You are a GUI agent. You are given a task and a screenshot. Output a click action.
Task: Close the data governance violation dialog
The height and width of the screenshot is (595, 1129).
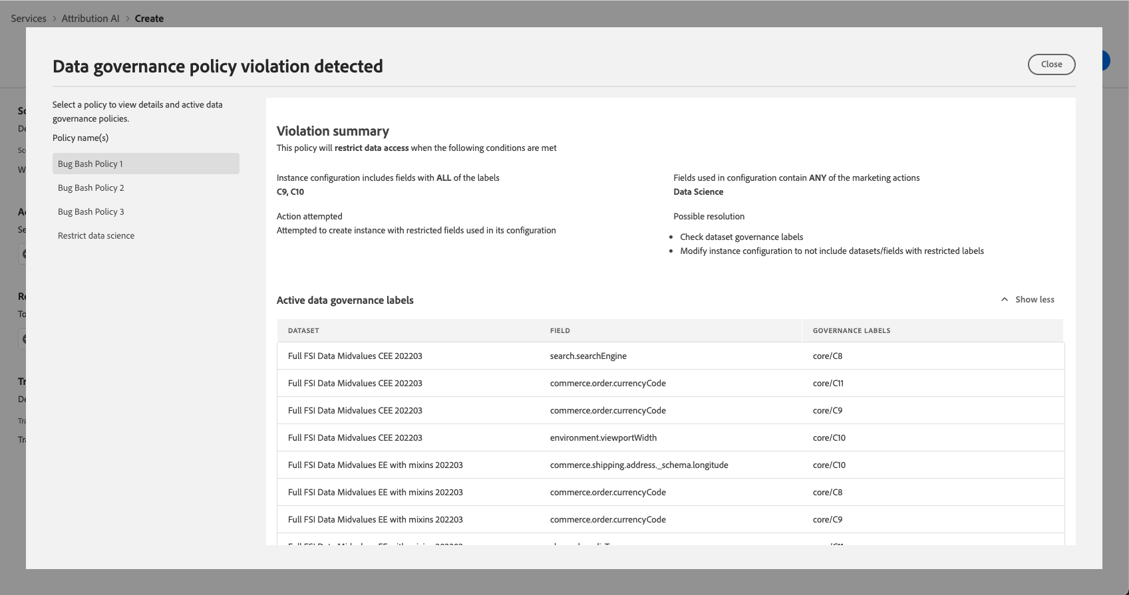point(1051,64)
